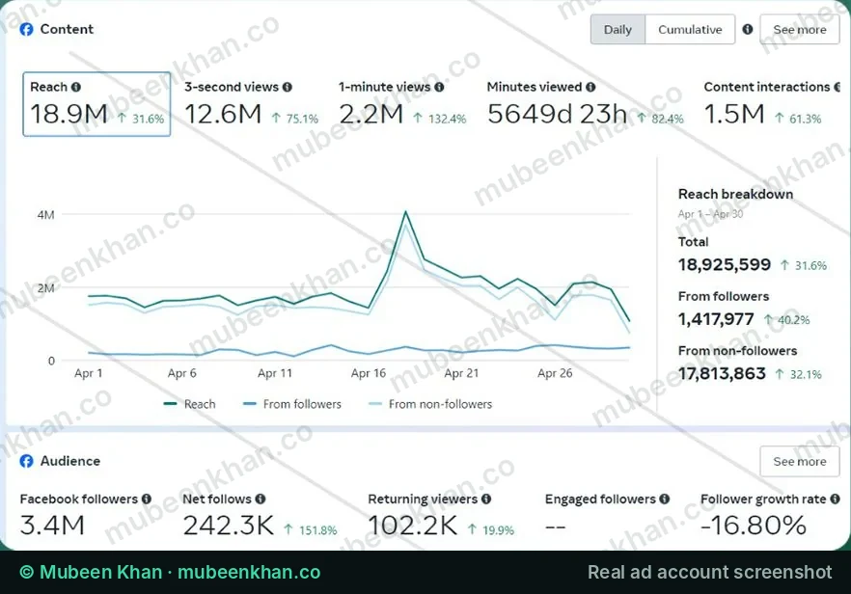Open the info icon next to Reach
851x594 pixels.
(76, 87)
